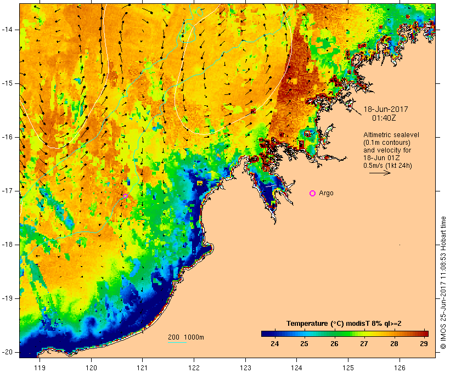
Task: Click the 0.5m/s velocity scale arrow
Action: (380, 173)
